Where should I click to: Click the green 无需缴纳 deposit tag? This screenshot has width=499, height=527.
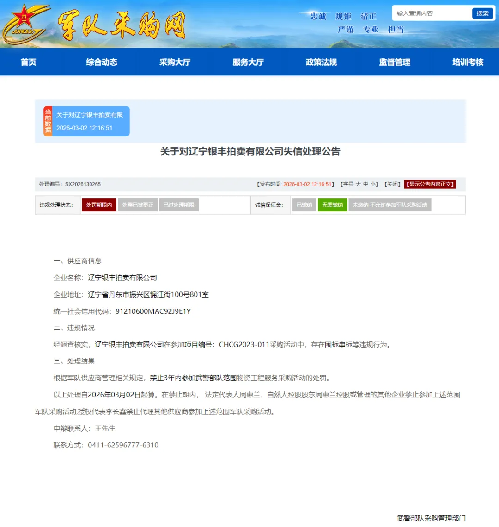(x=333, y=205)
